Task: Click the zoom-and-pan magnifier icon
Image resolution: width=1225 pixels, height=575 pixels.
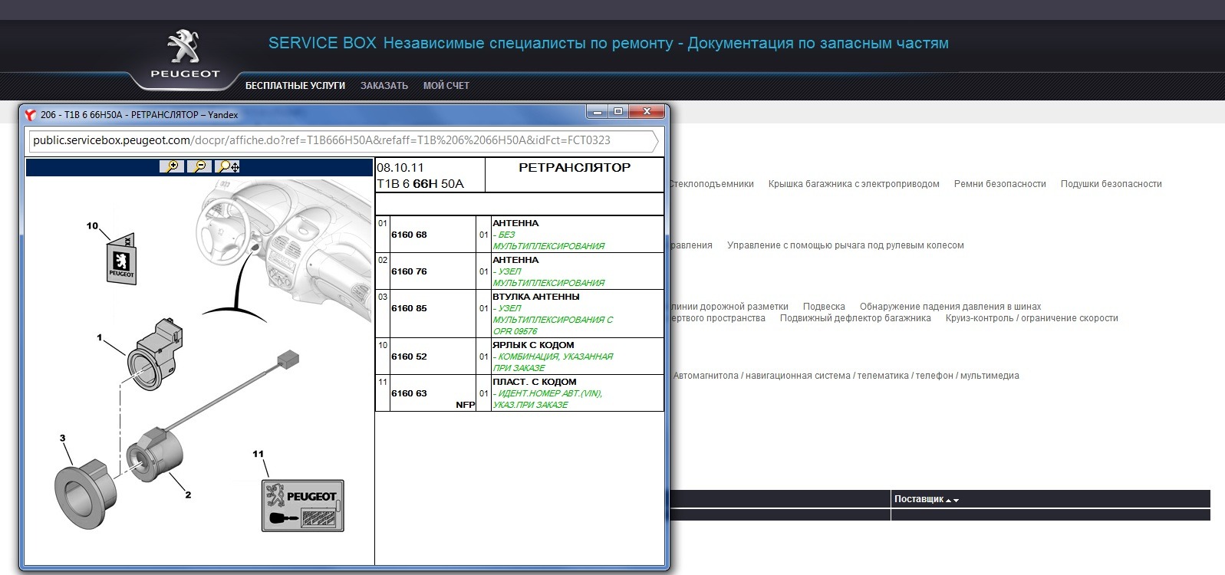Action: click(228, 166)
